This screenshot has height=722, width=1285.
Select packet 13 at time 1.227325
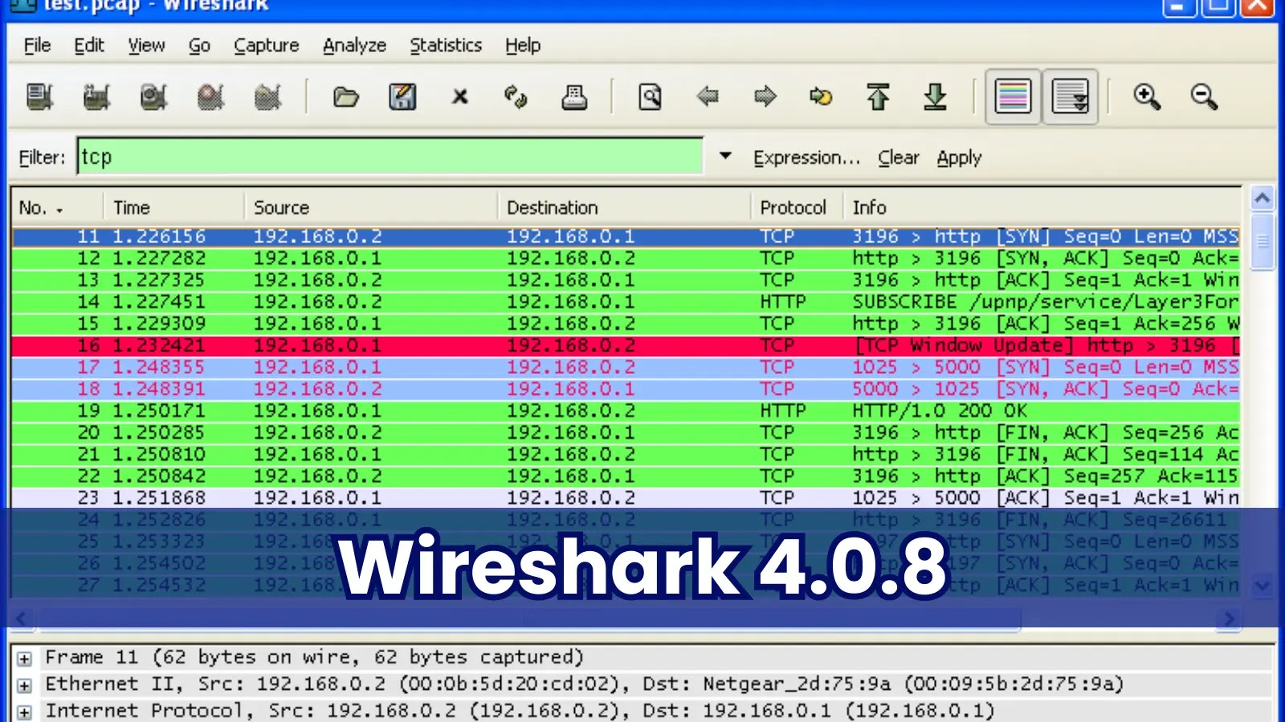pos(626,280)
